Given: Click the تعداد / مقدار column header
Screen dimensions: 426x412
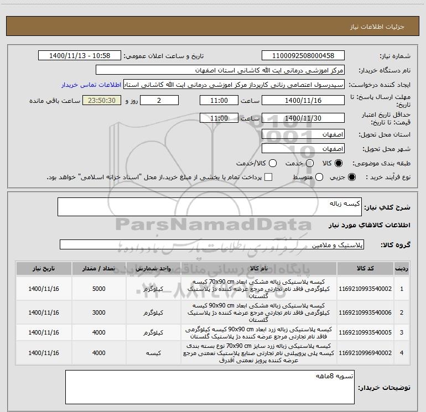Looking at the screenshot, I should [99, 269].
